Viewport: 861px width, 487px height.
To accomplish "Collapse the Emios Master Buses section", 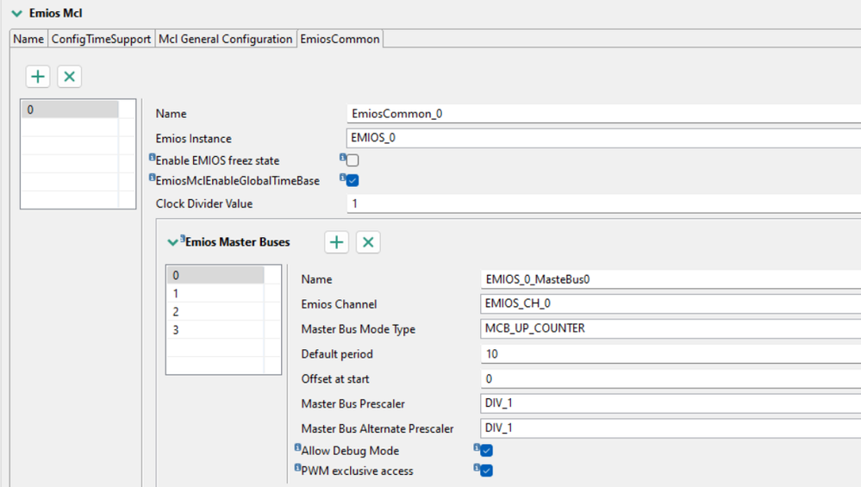I will pos(173,243).
